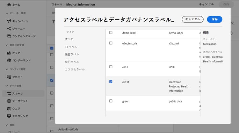This screenshot has width=239, height=133.
Task: Open the Datasets icon in sidebar
Action: (x=9, y=101)
